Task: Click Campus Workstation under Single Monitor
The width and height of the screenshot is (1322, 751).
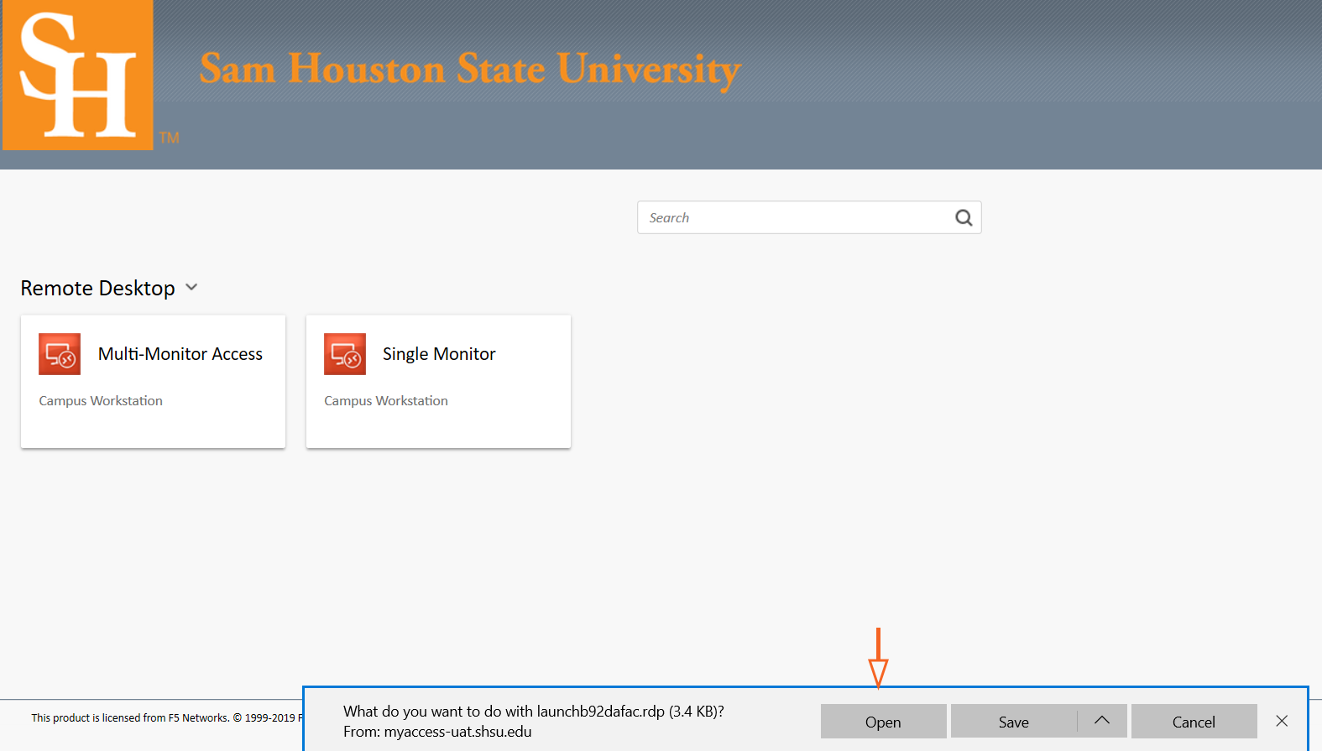Action: [386, 401]
